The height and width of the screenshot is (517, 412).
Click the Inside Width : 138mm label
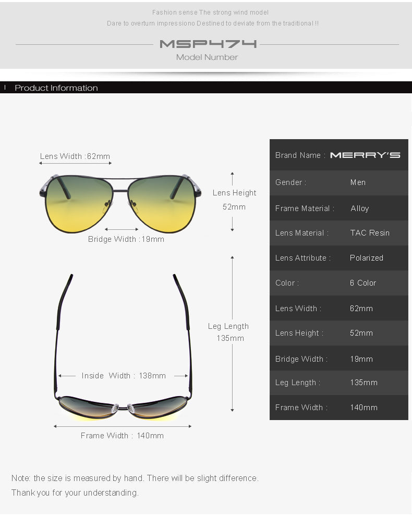(x=124, y=376)
